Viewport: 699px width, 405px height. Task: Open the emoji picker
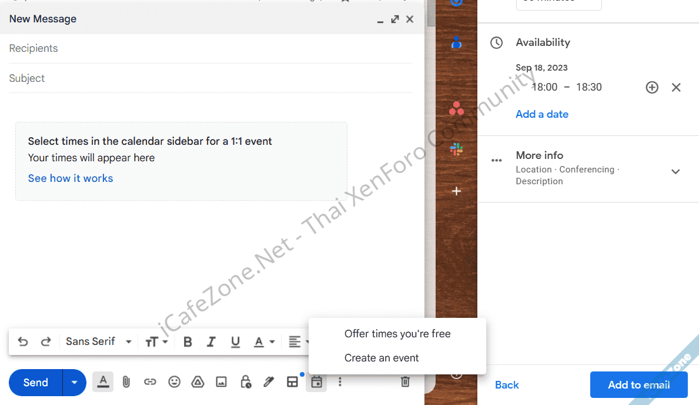[x=174, y=382]
